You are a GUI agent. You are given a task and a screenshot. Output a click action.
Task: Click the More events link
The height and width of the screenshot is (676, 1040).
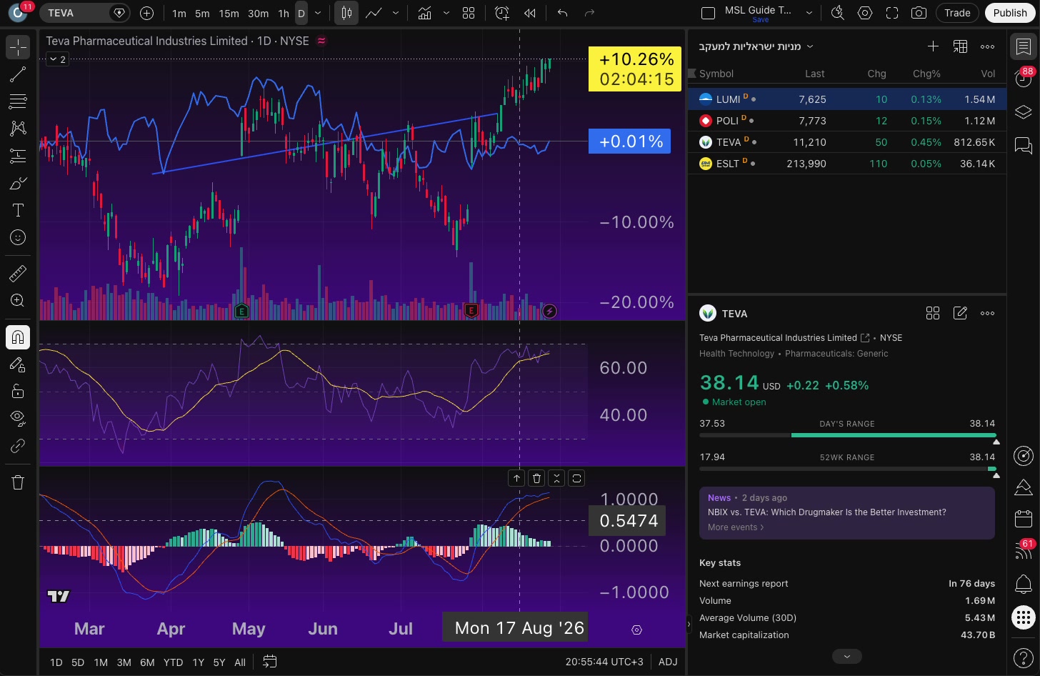(x=736, y=527)
